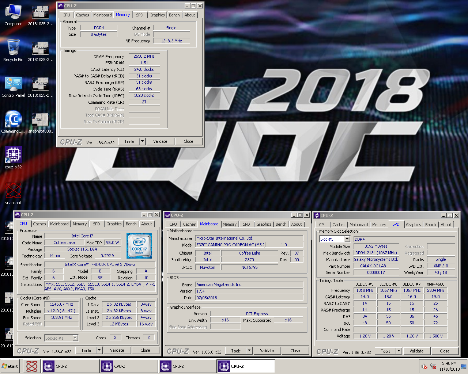
Task: Open the Control Panel desktop icon
Action: tap(13, 86)
